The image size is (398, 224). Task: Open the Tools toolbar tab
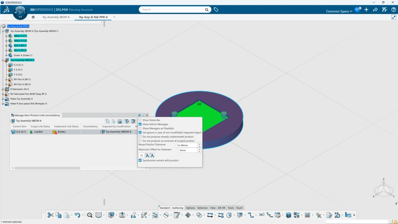[231, 208]
